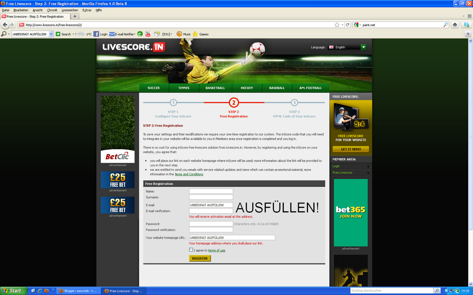Select the TENNIS navigation tab

coord(184,88)
